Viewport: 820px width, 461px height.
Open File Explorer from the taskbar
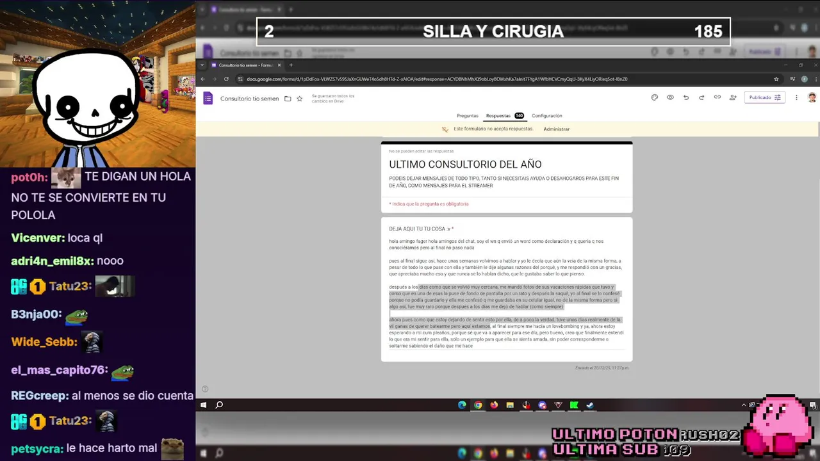click(x=510, y=405)
